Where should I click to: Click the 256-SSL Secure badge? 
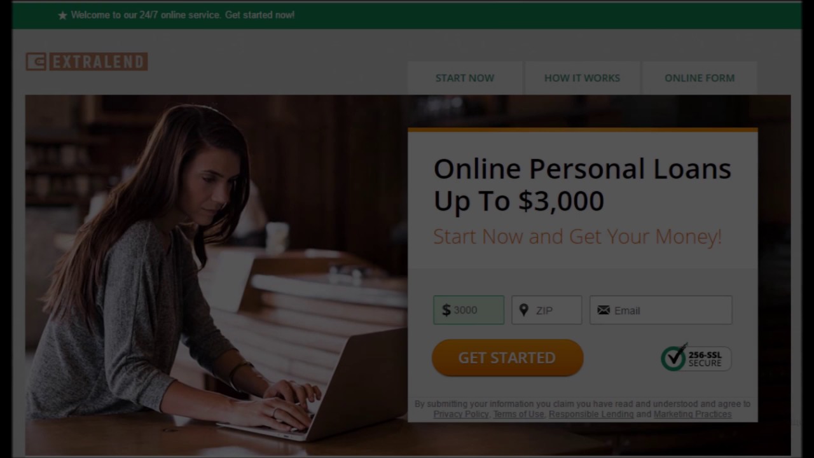(696, 358)
